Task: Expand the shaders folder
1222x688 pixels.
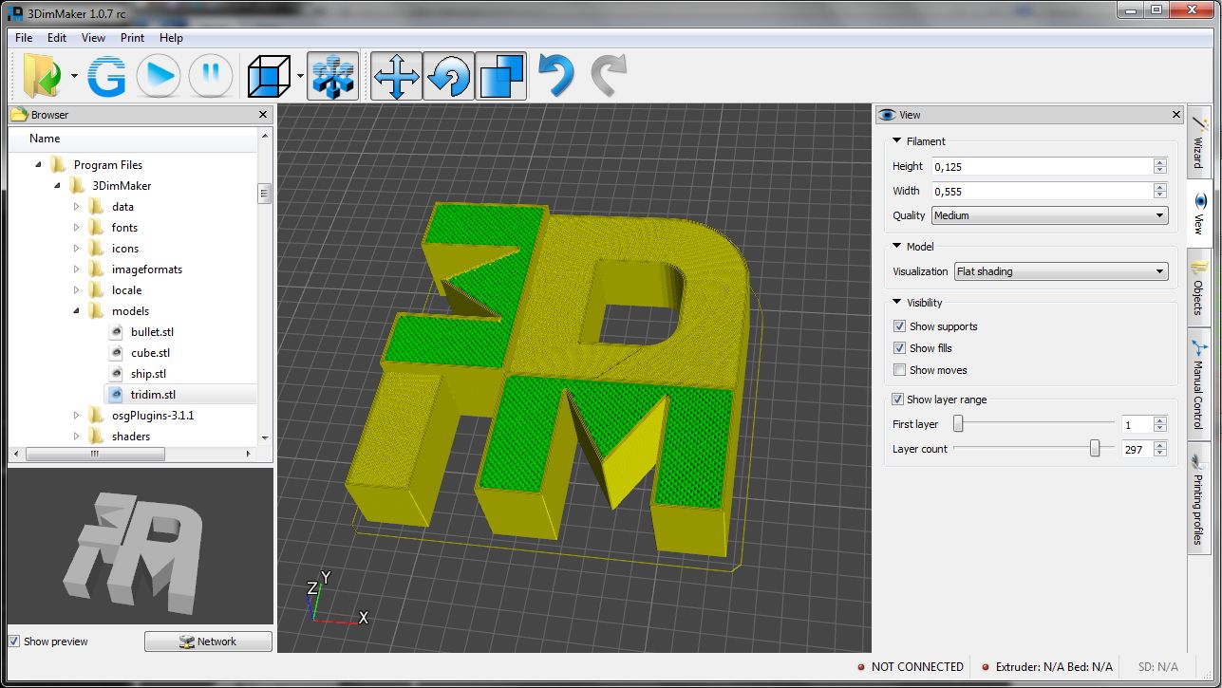Action: (x=77, y=436)
